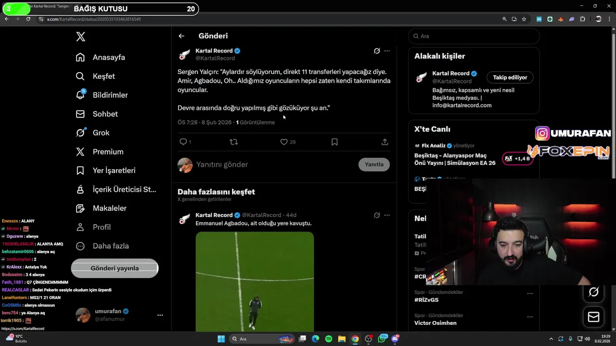Click the share icon on the post

click(385, 142)
